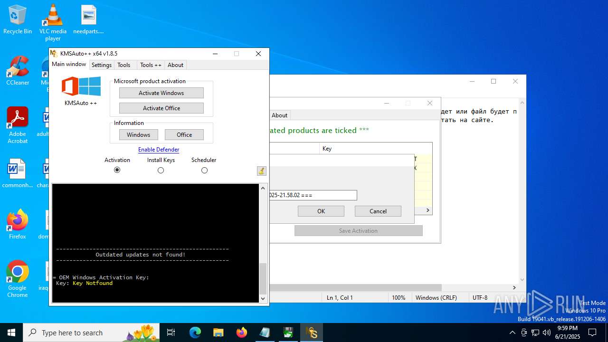This screenshot has width=608, height=342.
Task: Open the notification center
Action: 592,332
